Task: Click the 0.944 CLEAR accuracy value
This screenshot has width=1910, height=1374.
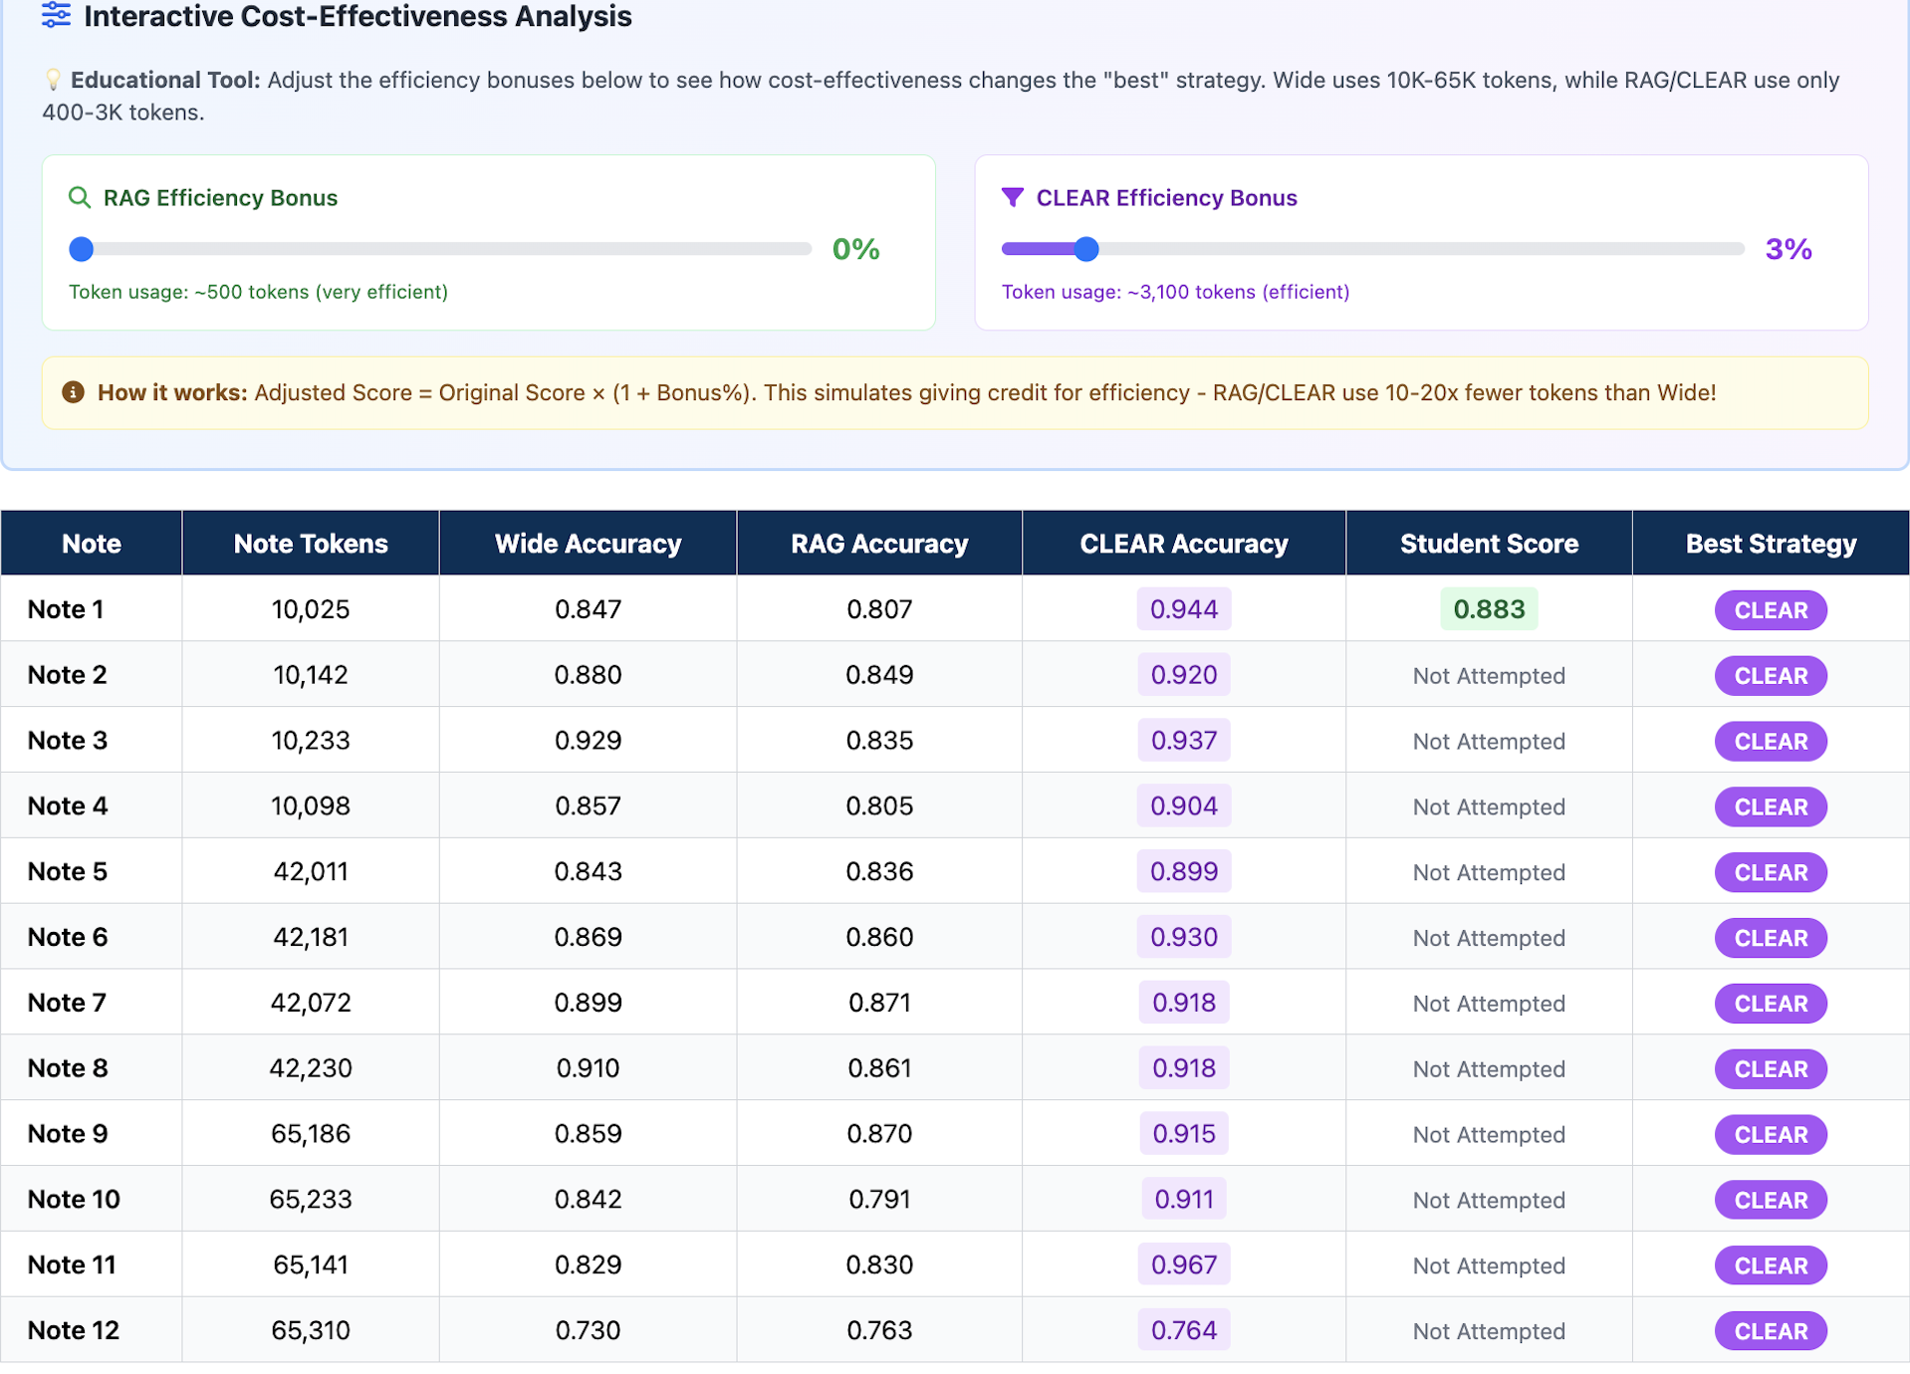Action: pyautogui.click(x=1183, y=609)
